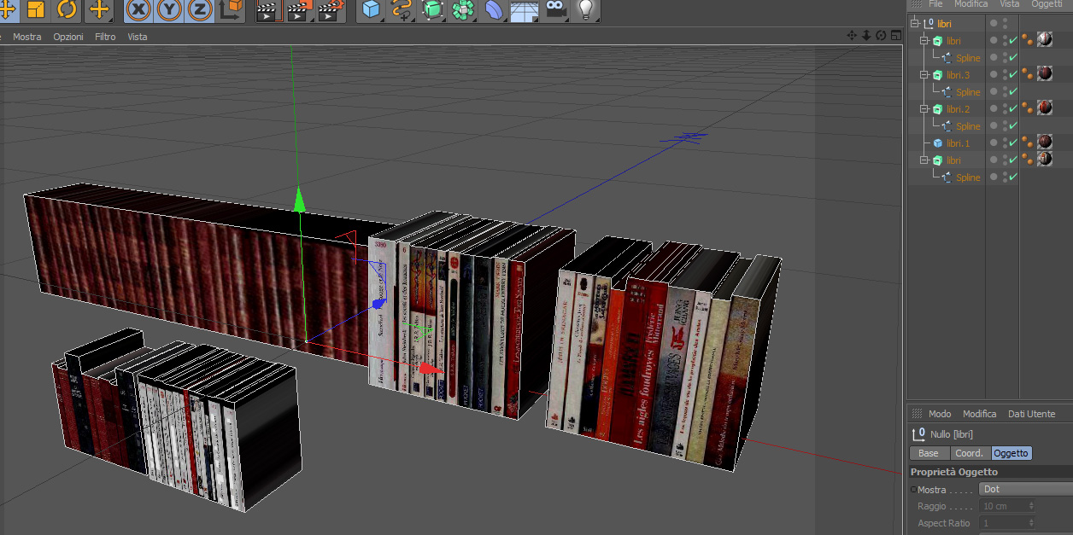The width and height of the screenshot is (1073, 535).
Task: Select the Spline under libri.3
Action: tap(968, 92)
